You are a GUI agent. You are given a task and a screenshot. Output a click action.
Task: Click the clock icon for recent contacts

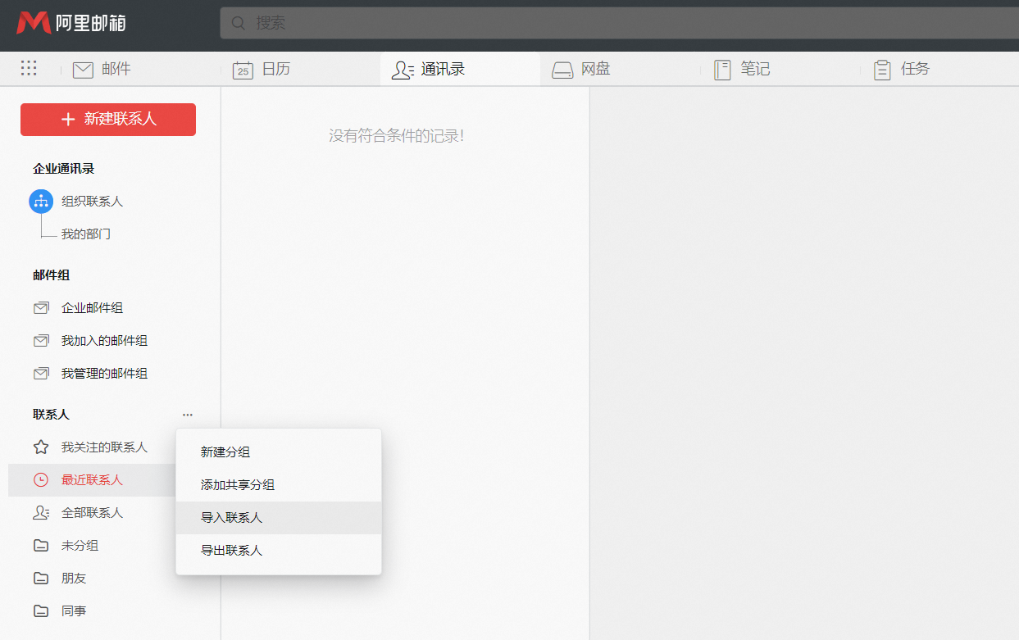[x=41, y=480]
